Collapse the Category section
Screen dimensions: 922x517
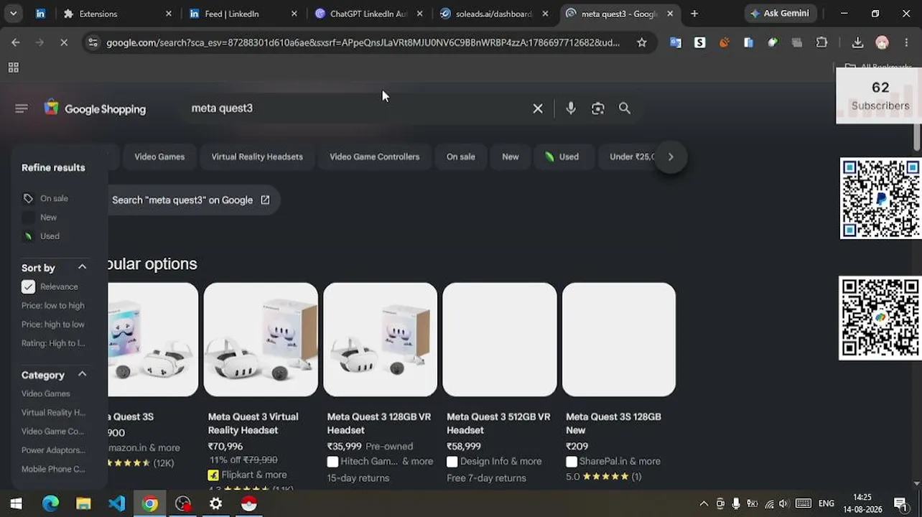[82, 374]
